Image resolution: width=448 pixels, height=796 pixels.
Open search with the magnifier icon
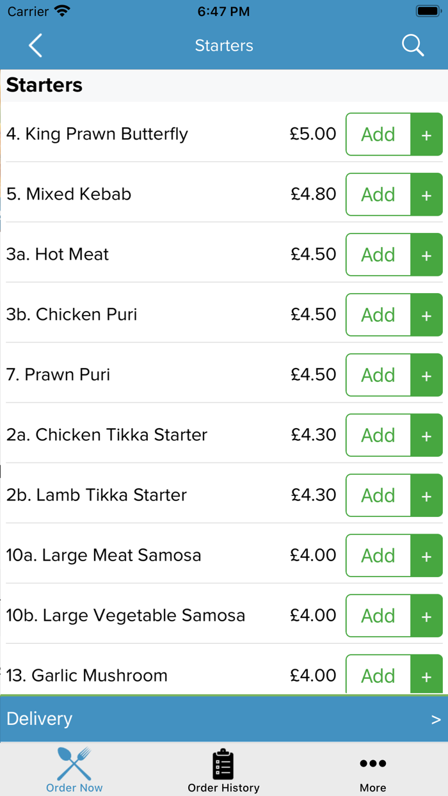click(413, 45)
